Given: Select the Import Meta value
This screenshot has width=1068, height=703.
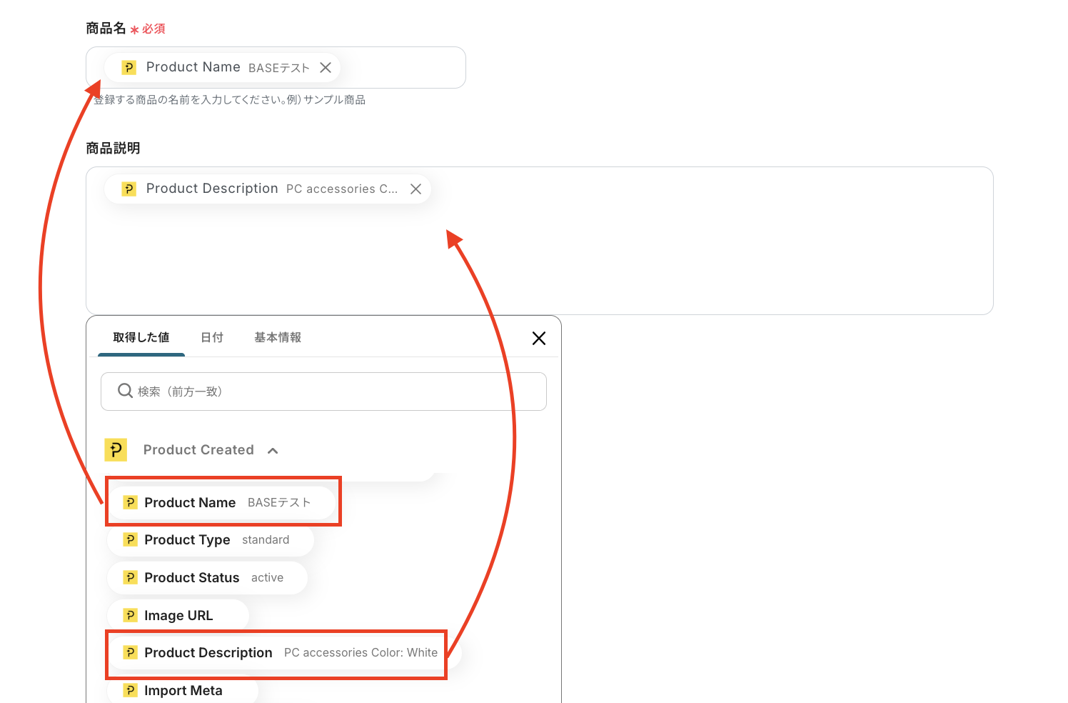Looking at the screenshot, I should tap(183, 691).
